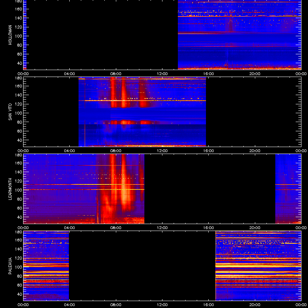
Task: Choose the 04:00 label under the Learmonth panel
Action: pos(70,228)
